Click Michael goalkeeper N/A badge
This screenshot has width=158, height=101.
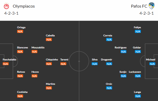pyautogui.click(x=152, y=64)
